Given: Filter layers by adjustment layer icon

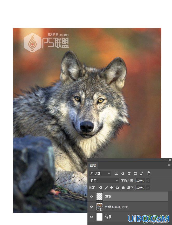Looking at the screenshot, I should 123,173.
